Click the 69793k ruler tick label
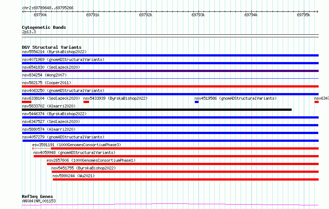This screenshot has height=209, width=329. tap(198, 15)
